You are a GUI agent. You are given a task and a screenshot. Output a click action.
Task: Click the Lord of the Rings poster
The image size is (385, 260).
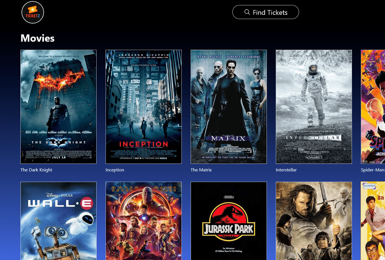[x=314, y=221]
